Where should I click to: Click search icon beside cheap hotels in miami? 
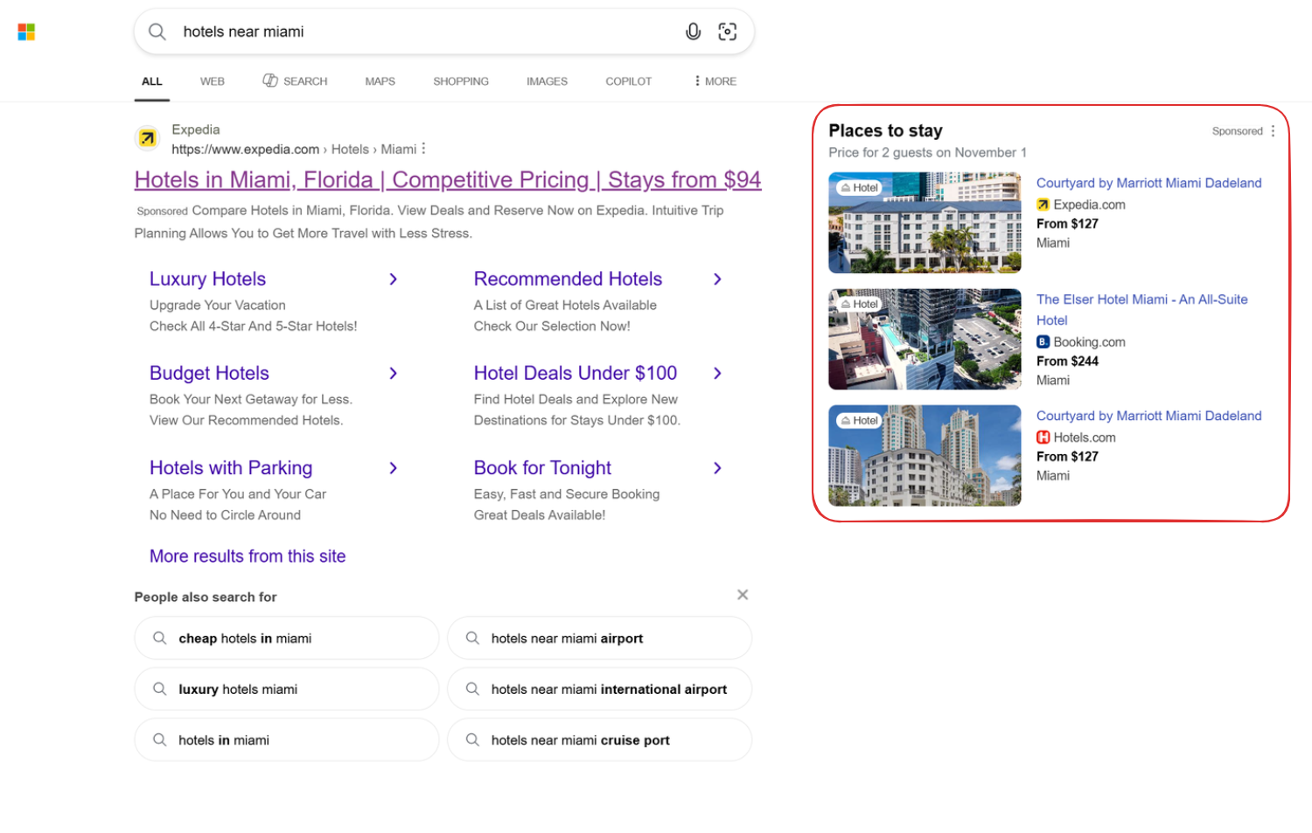(x=160, y=638)
